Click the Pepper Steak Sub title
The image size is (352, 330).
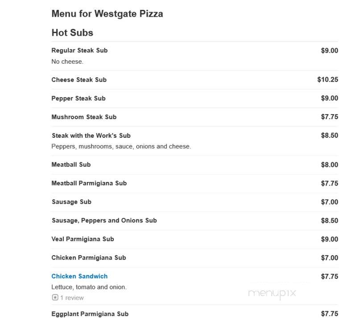pos(79,98)
